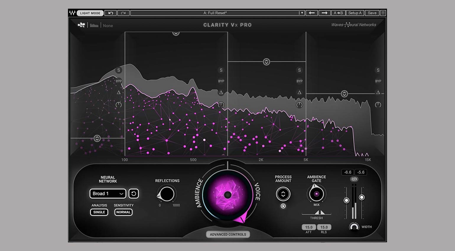
Task: Bypass the highest frequency band
Action: pos(378,81)
